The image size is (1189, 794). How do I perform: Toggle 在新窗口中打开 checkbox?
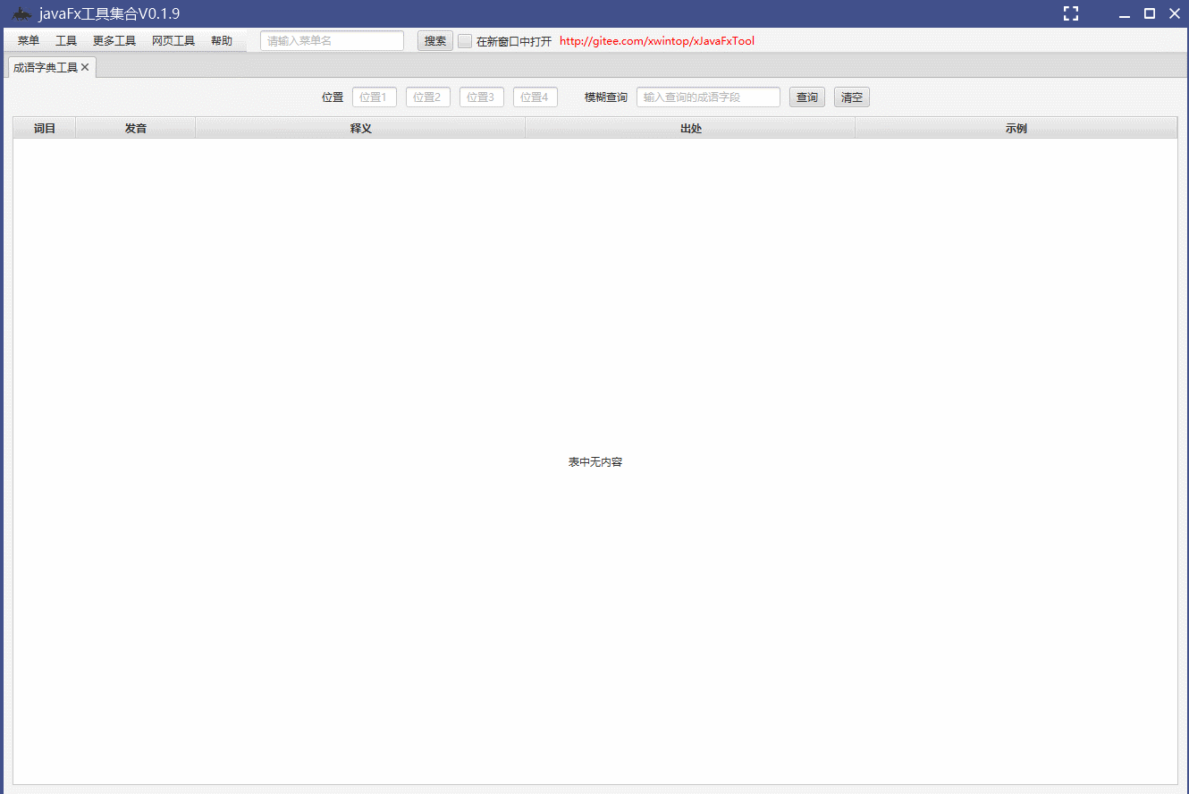(x=465, y=41)
